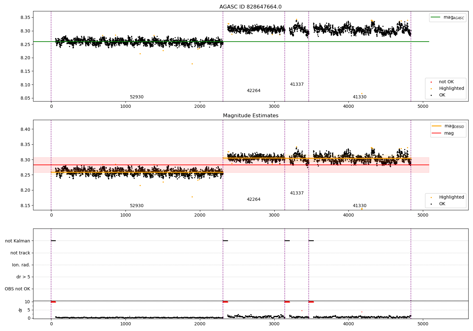
Task: Click obsid label 41337 in Magnitude Estimates plot
Action: pyautogui.click(x=297, y=193)
